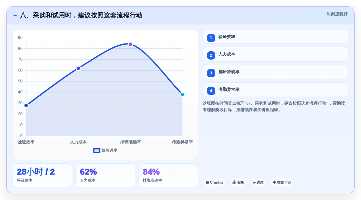
Task: Click the y-axis value 90
Action: [20, 38]
